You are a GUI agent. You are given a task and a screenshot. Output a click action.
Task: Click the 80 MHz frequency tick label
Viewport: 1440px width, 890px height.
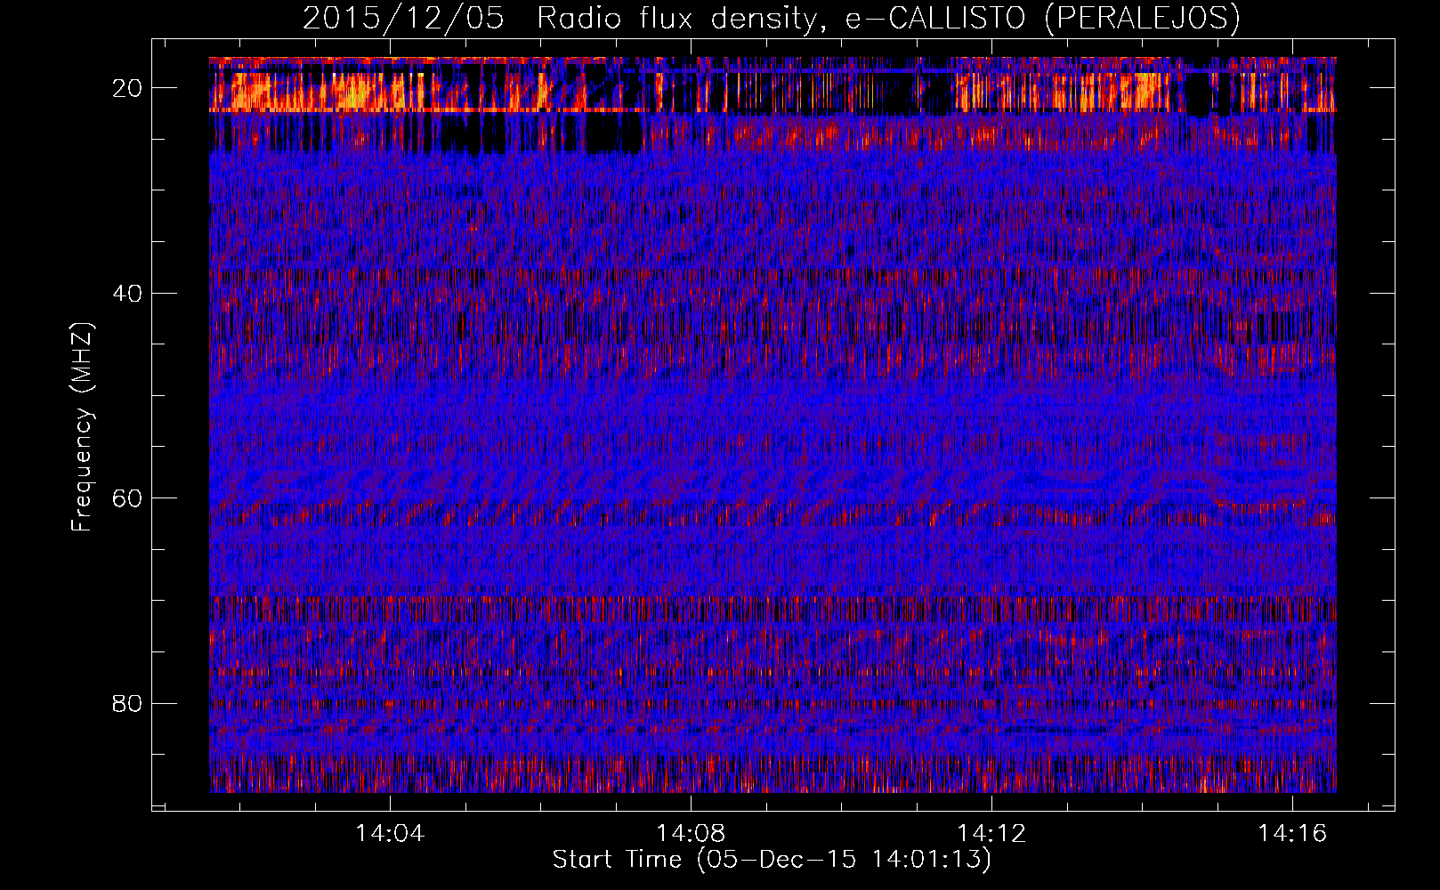coord(127,704)
